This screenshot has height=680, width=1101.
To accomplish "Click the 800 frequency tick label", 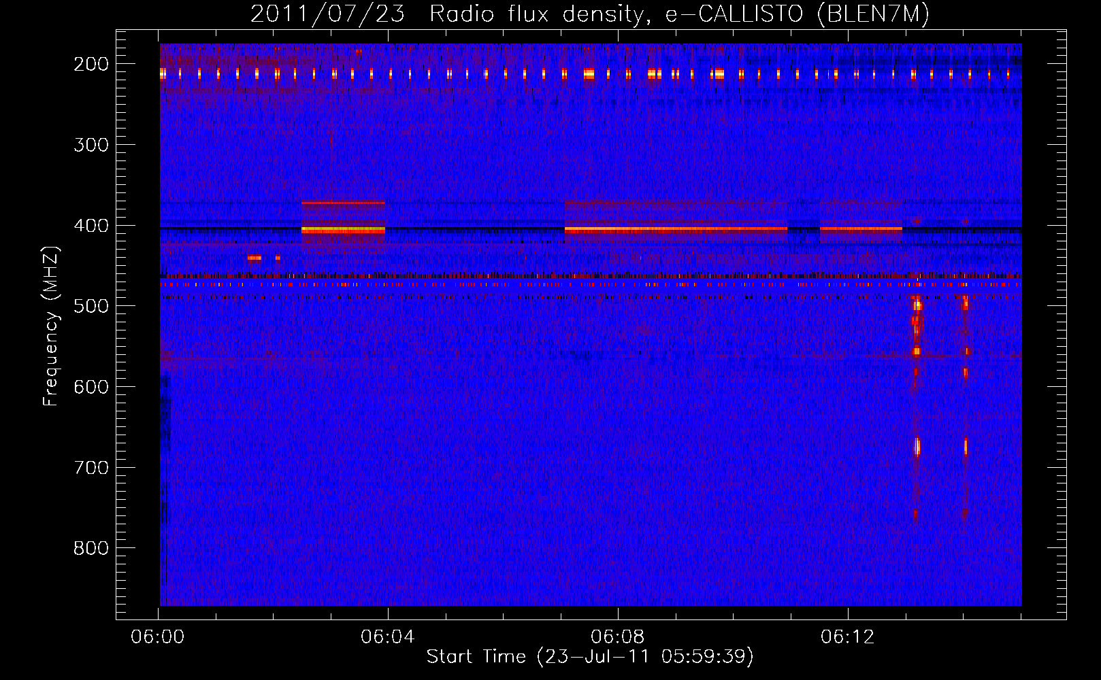I will pyautogui.click(x=91, y=548).
